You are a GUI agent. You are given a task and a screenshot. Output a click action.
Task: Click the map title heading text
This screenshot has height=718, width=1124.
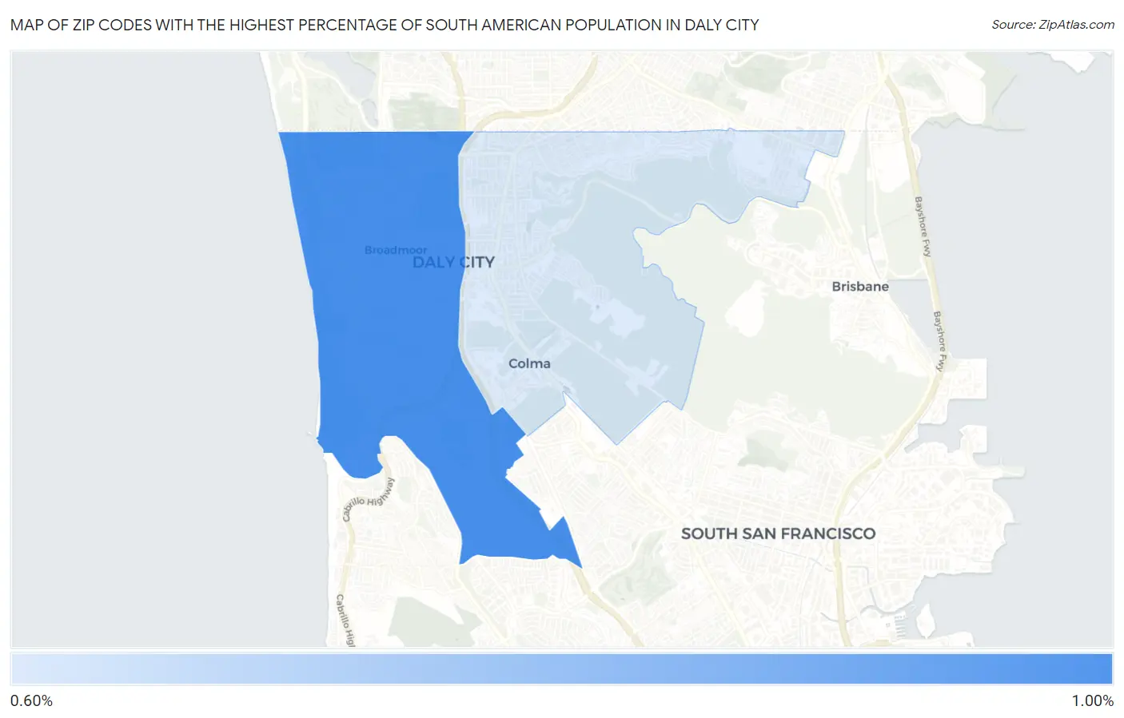pos(385,25)
